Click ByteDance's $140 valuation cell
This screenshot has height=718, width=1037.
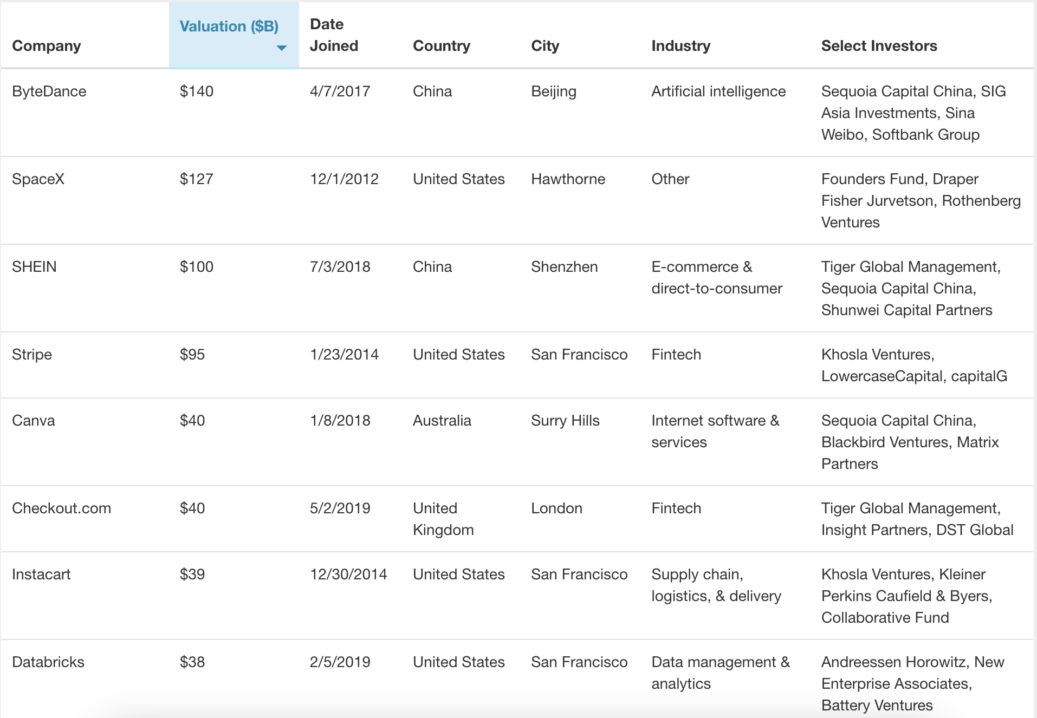(x=197, y=92)
